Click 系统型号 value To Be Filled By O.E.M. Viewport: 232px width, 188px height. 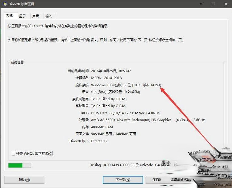(108, 106)
